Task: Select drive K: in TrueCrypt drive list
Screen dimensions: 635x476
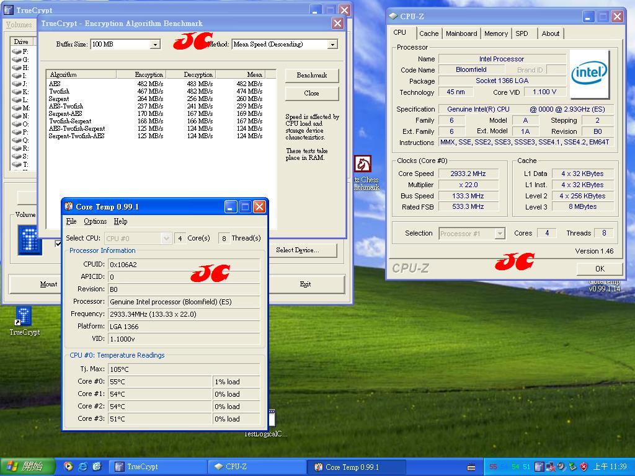Action: click(x=20, y=92)
